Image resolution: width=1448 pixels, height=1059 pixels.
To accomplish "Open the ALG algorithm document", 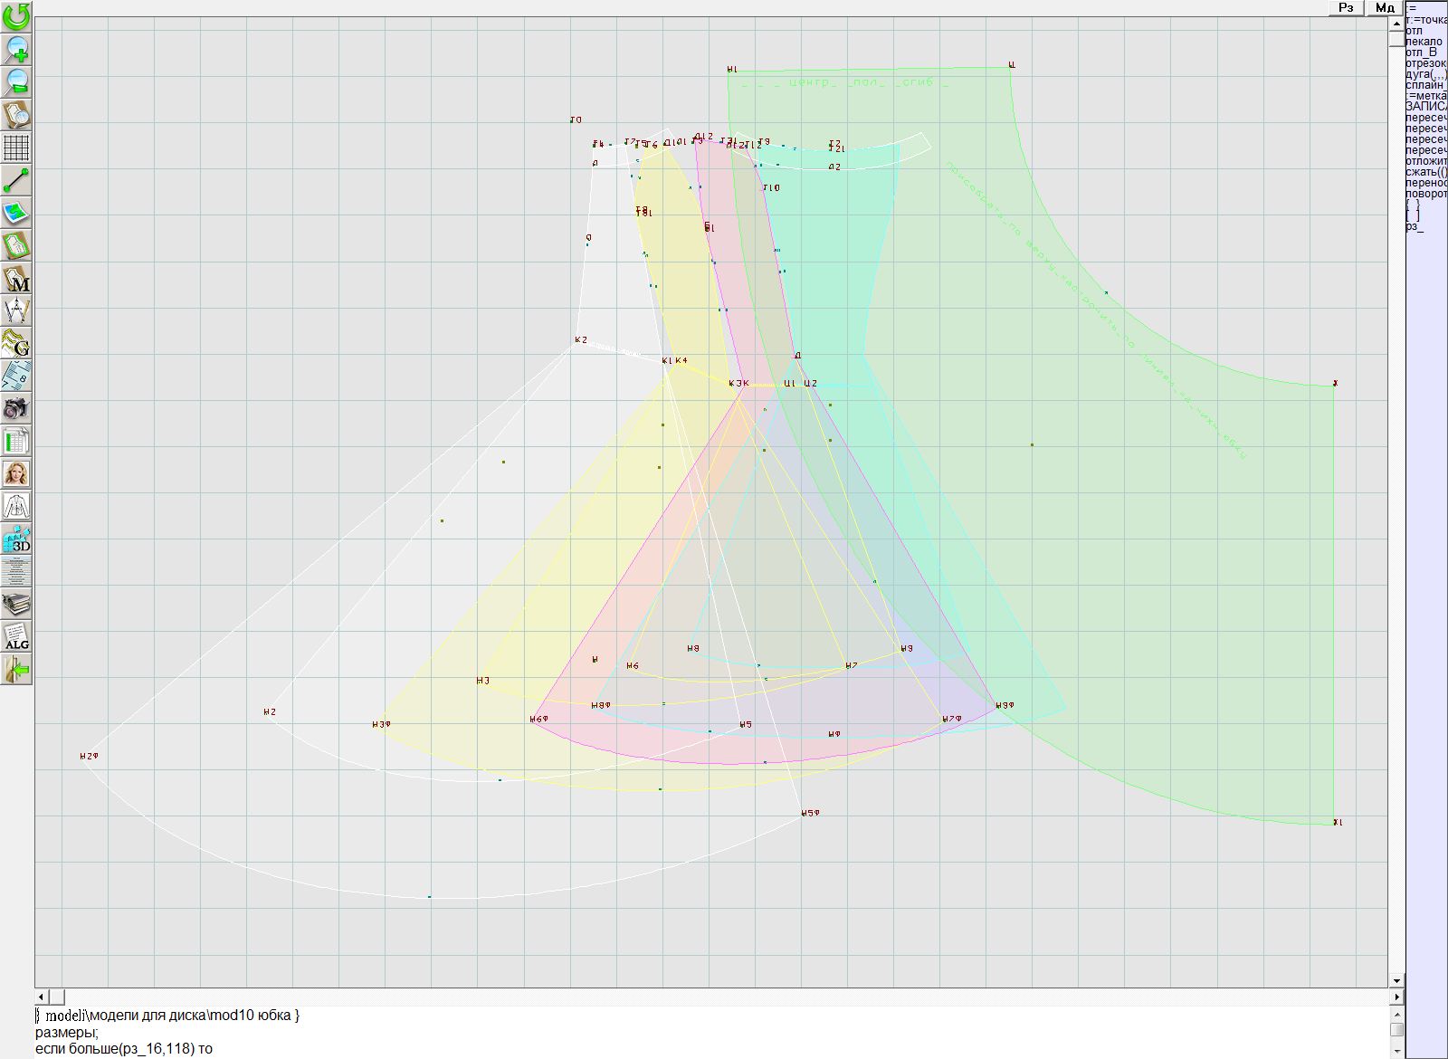I will [x=16, y=636].
